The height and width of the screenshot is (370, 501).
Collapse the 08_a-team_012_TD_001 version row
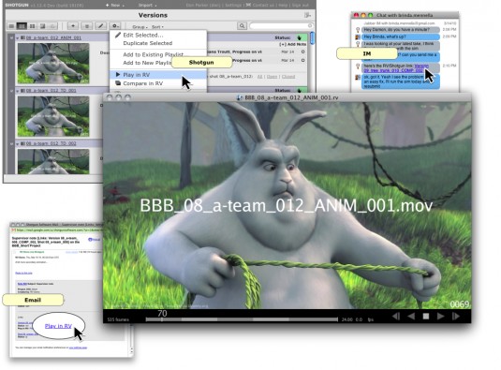pyautogui.click(x=17, y=91)
